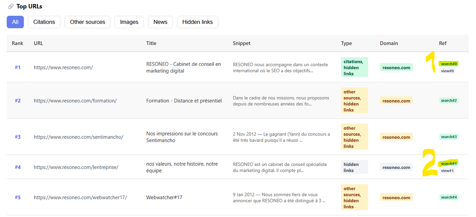Click the Ref column header
Screen dimensions: 476x217
pos(443,43)
